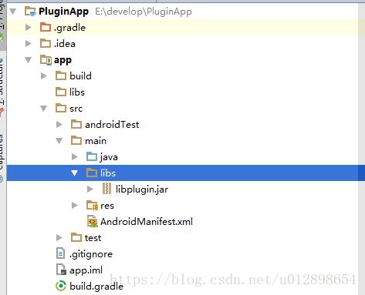
Task: Select the main folder label
Action: point(96,141)
